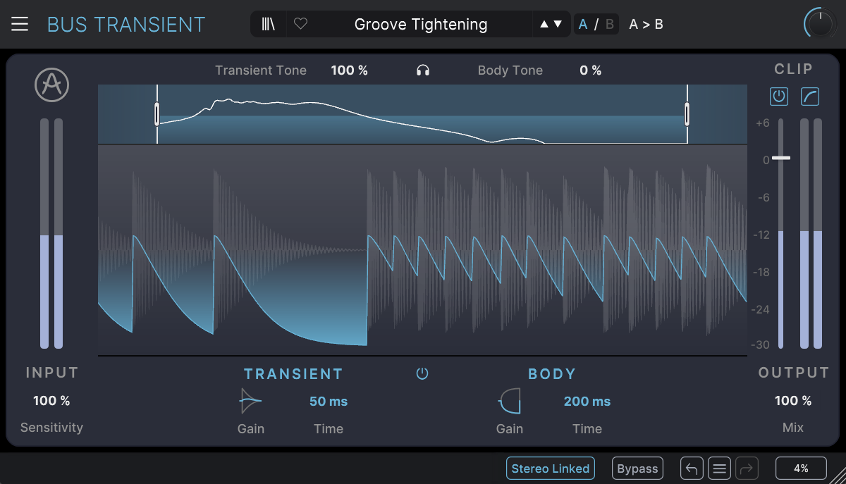Click the Arturia logo icon

(51, 85)
